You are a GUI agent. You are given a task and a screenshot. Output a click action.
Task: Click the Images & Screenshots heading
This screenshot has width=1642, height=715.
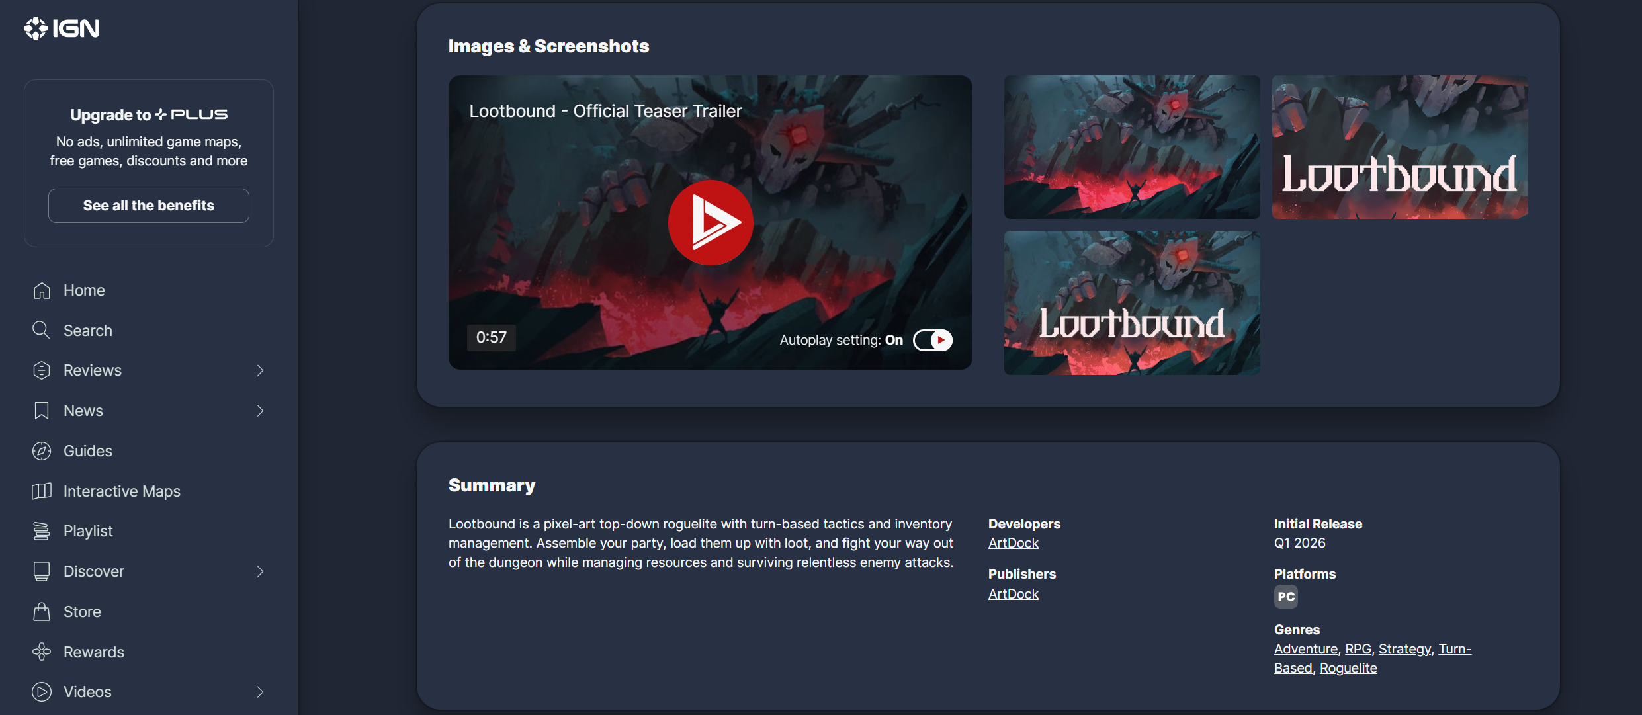click(x=548, y=46)
